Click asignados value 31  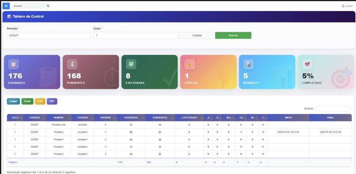tap(131, 147)
